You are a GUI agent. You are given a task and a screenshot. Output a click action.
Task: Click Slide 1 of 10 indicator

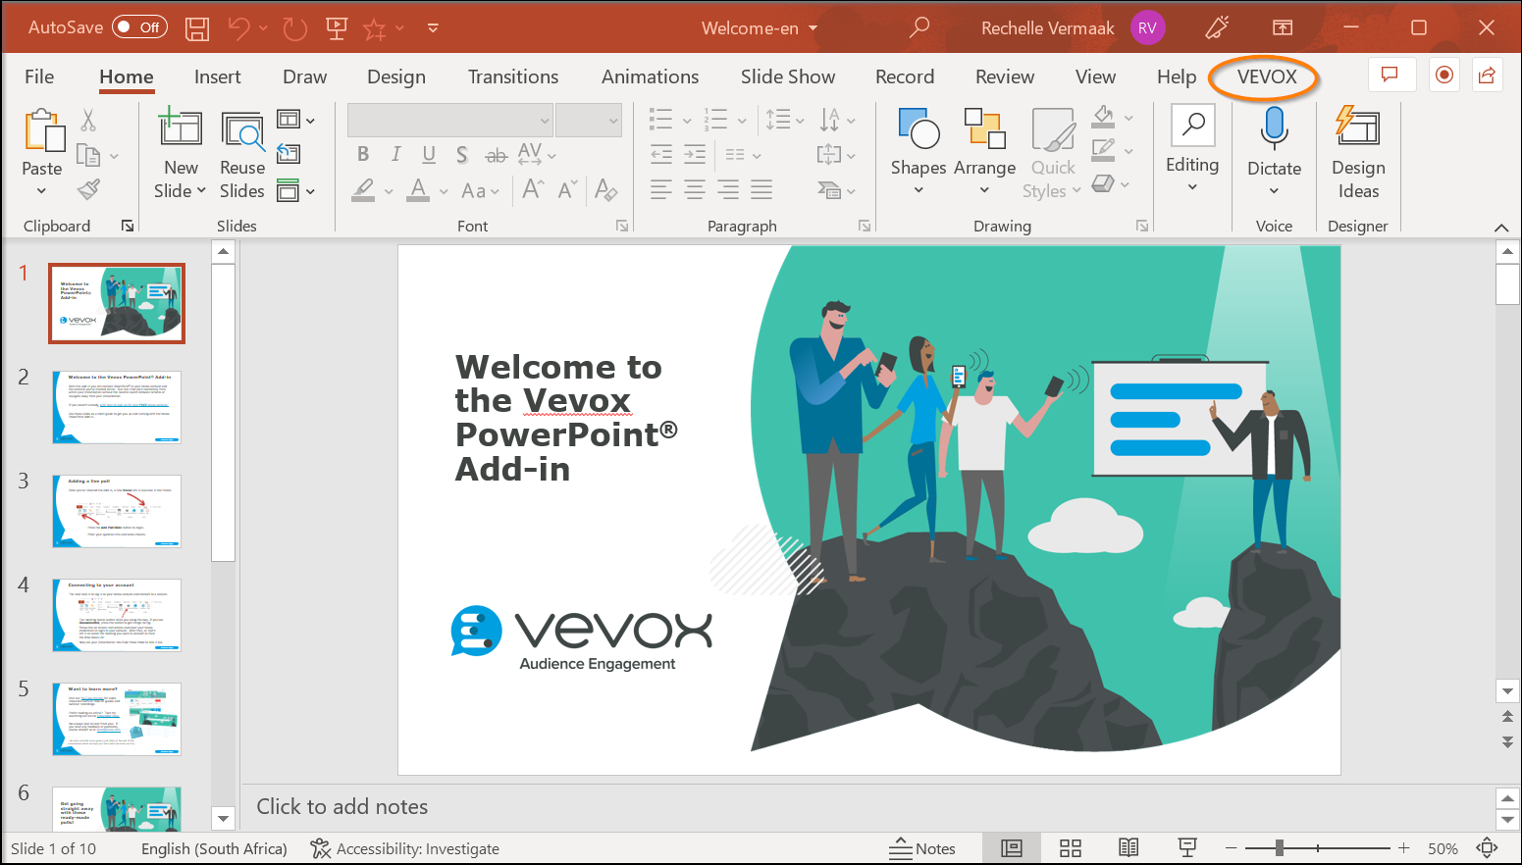point(54,848)
